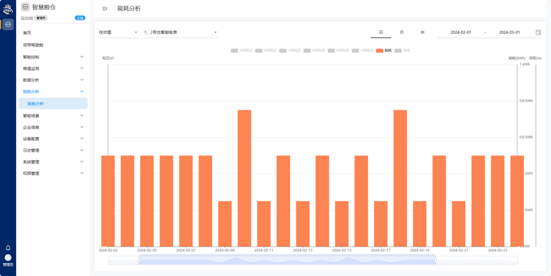Viewport: 551px width, 276px height.
Task: Switch to the 年 tab
Action: (422, 32)
